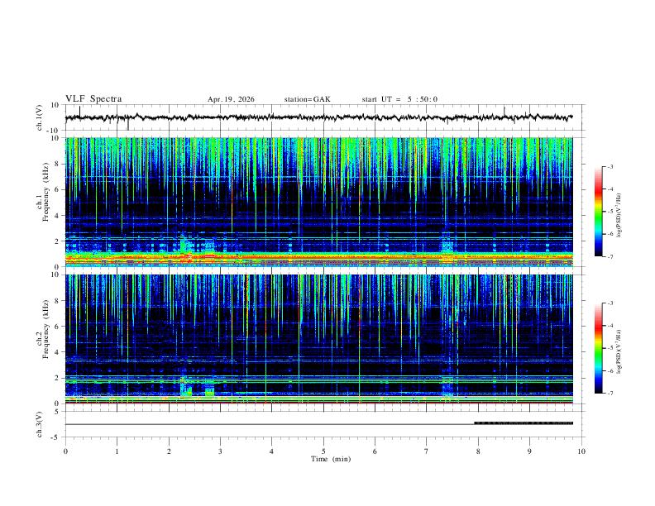The height and width of the screenshot is (506, 655).
Task: Click the ch.3(V) axis label
Action: [40, 424]
